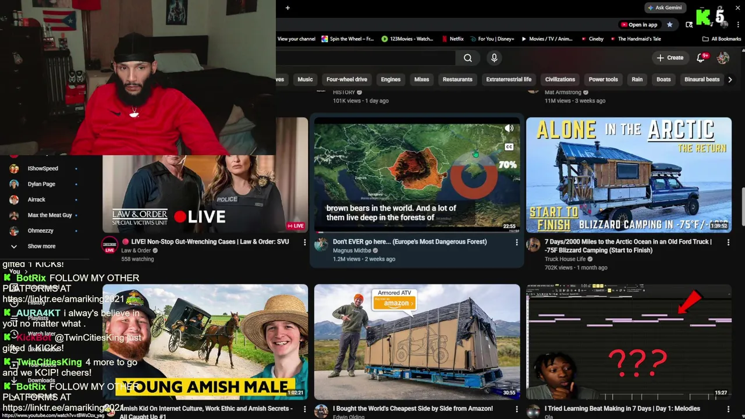Seek on the bear preview progress bar
745x419 pixels.
click(x=417, y=232)
